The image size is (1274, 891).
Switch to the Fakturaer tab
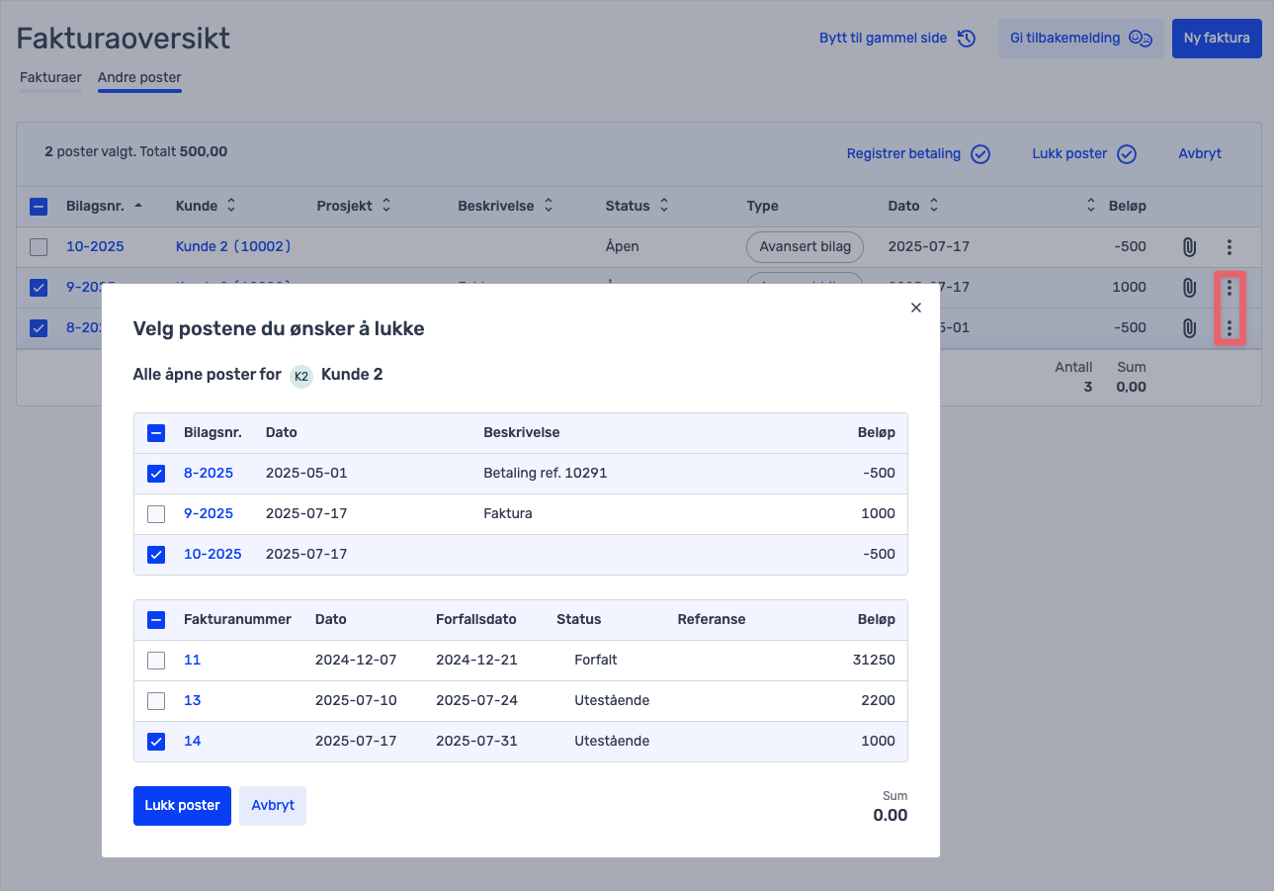pos(50,77)
